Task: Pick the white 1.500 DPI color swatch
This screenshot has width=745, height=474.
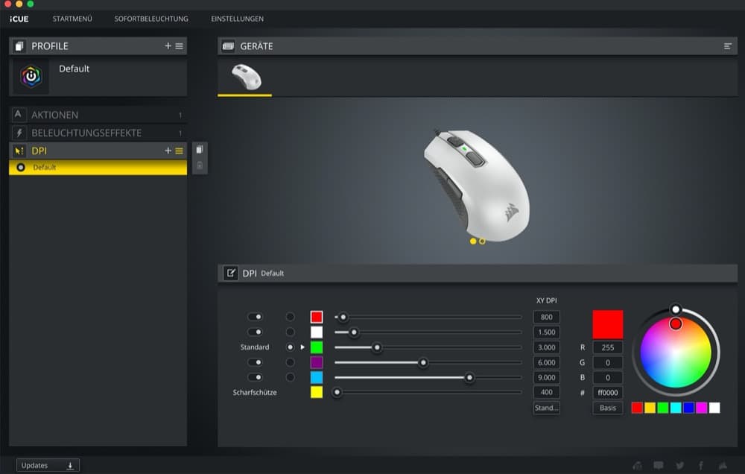Action: [317, 332]
